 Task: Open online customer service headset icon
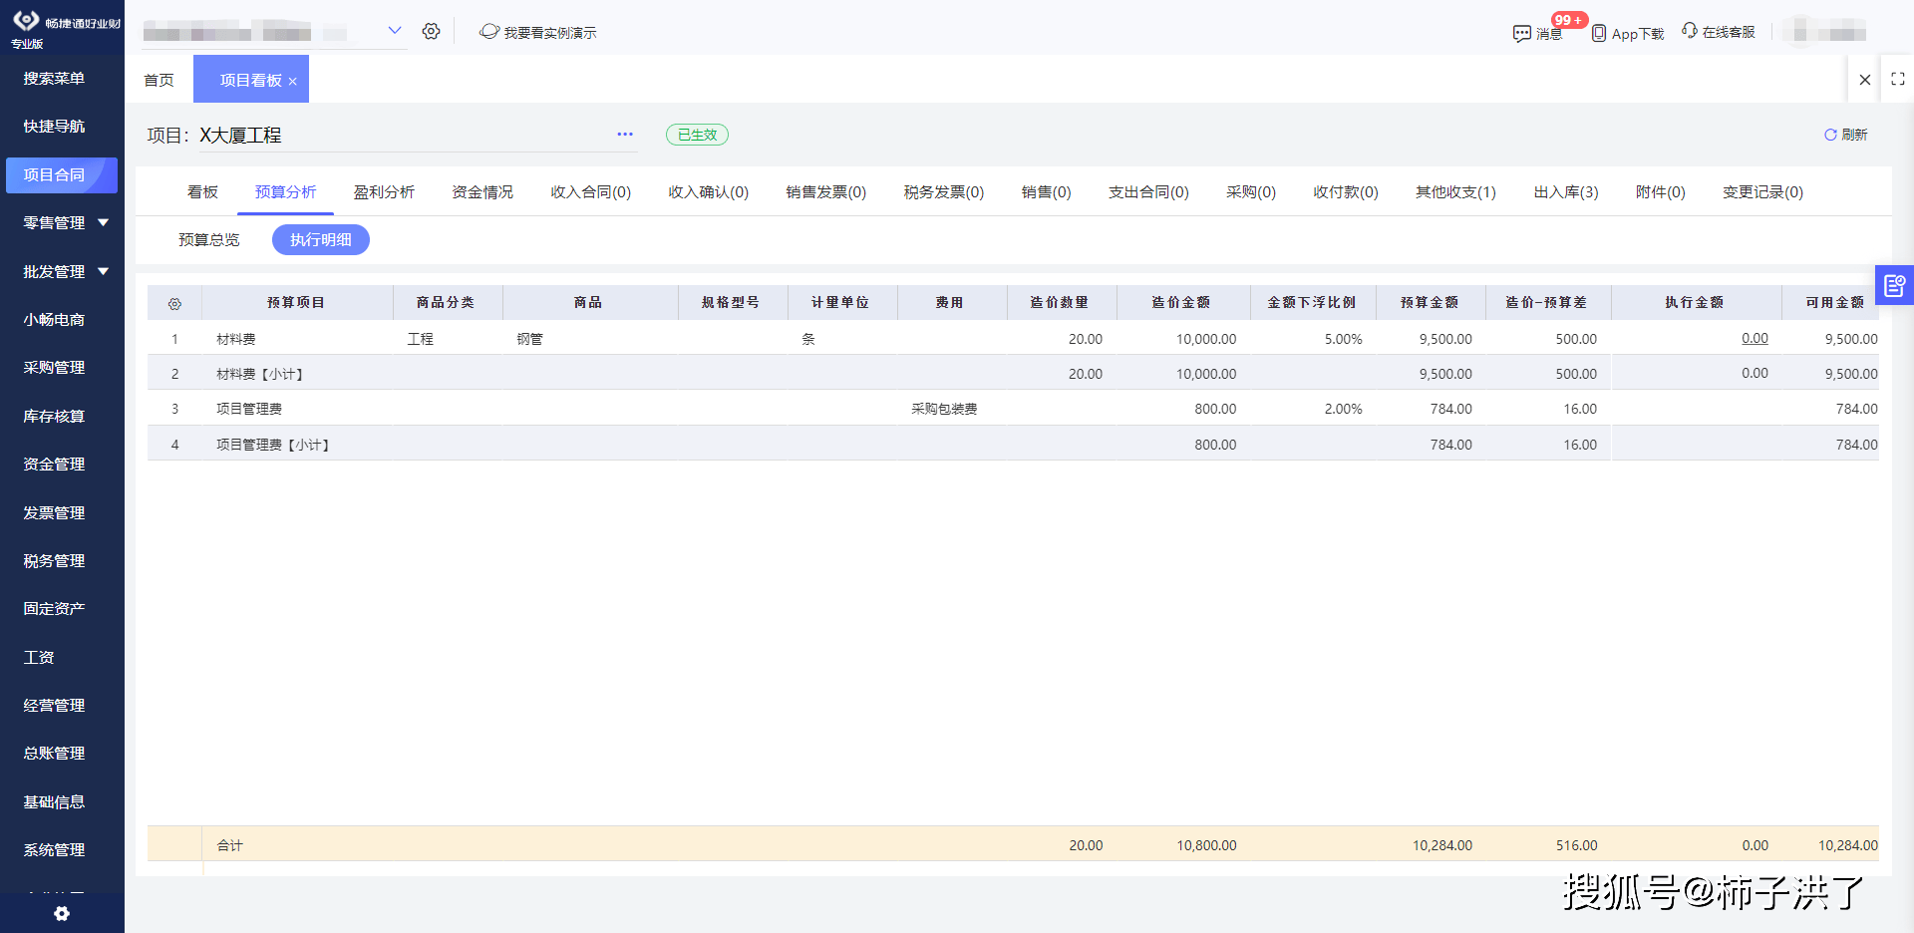coord(1690,31)
